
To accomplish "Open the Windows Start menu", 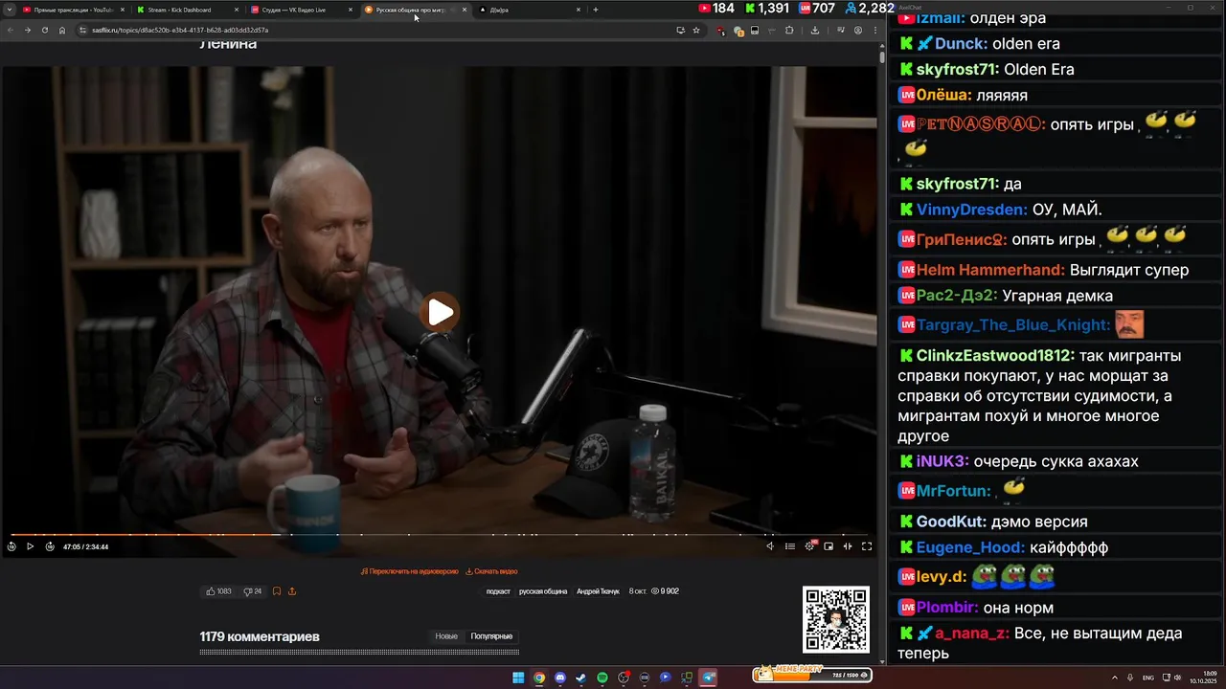I will pyautogui.click(x=518, y=678).
